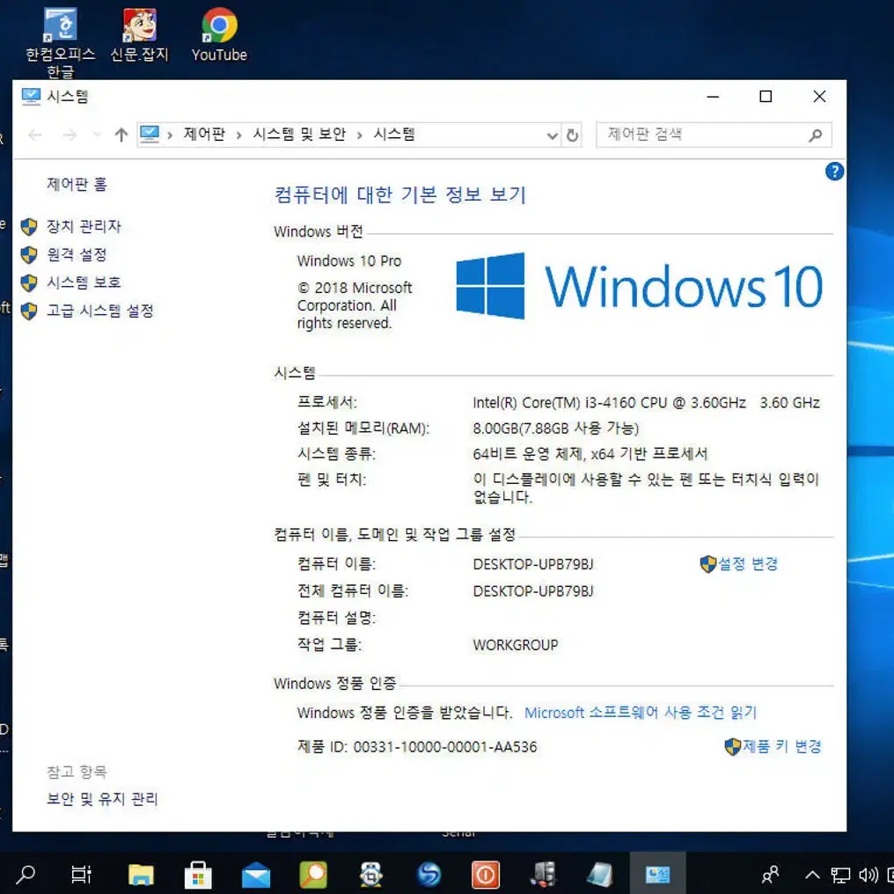Open the green magnifier app on taskbar
The width and height of the screenshot is (894, 894).
click(x=313, y=874)
